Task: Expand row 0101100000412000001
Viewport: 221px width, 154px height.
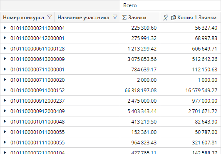Action: [x=5, y=38]
